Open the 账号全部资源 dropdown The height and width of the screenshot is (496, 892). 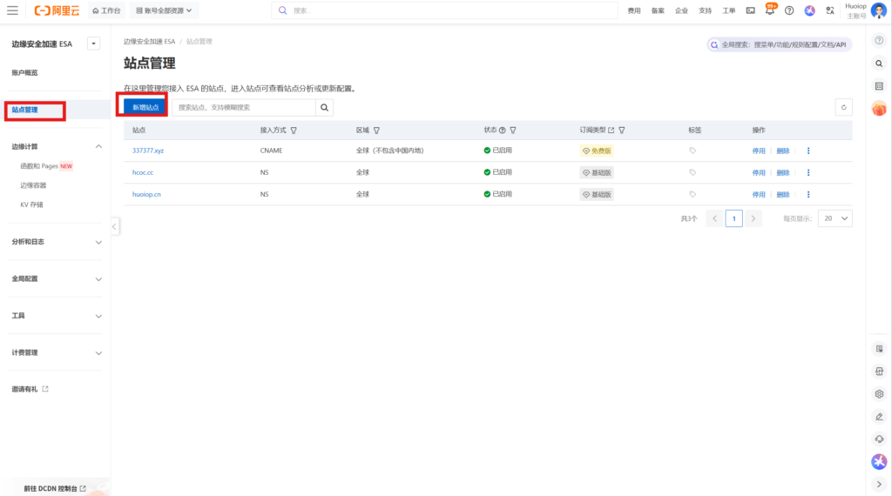coord(164,10)
